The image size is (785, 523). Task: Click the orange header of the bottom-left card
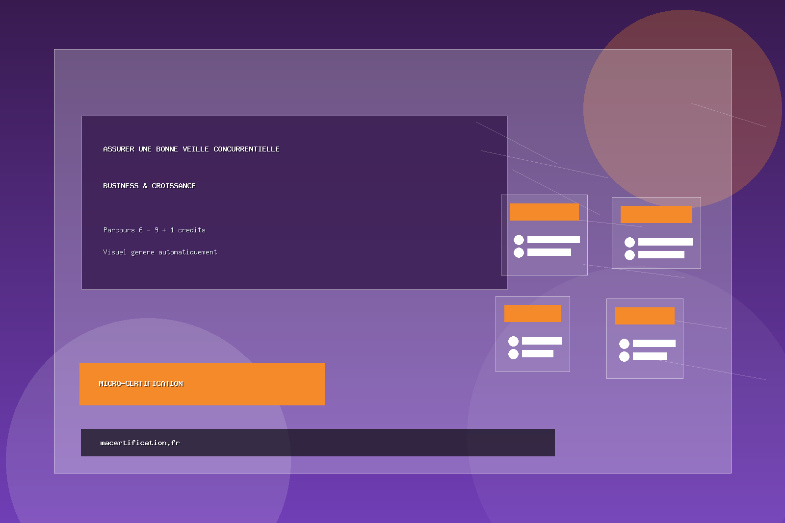[x=532, y=313]
